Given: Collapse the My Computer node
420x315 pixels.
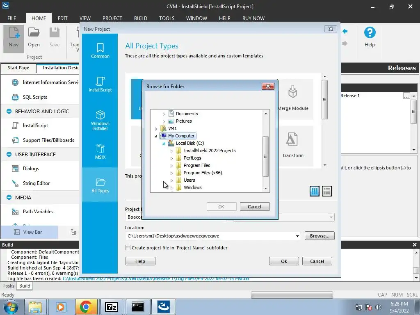Looking at the screenshot, I should [156, 136].
